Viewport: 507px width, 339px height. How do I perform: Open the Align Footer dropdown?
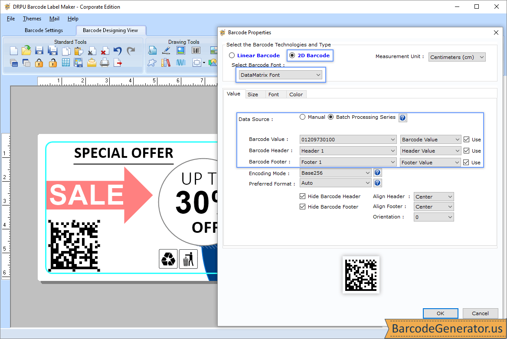click(x=434, y=207)
